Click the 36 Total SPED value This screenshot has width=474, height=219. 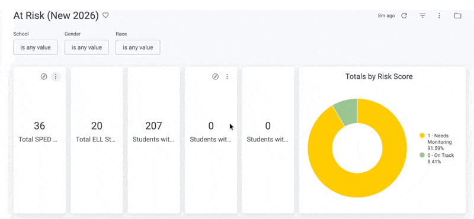[x=39, y=126]
